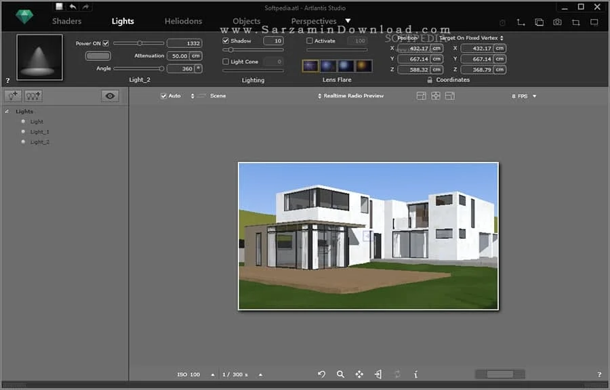
Task: Open help question mark beside light preview
Action: (7, 81)
